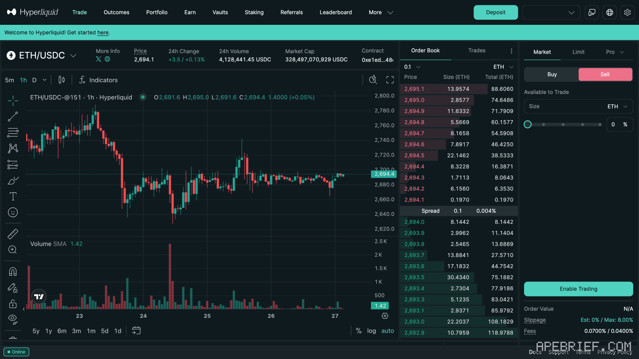Viewport: 639px width, 359px height.
Task: Open the More navigation dropdown
Action: tap(381, 12)
